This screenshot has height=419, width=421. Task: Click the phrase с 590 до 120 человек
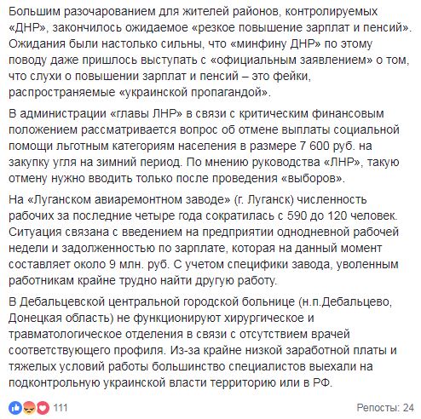tap(337, 216)
